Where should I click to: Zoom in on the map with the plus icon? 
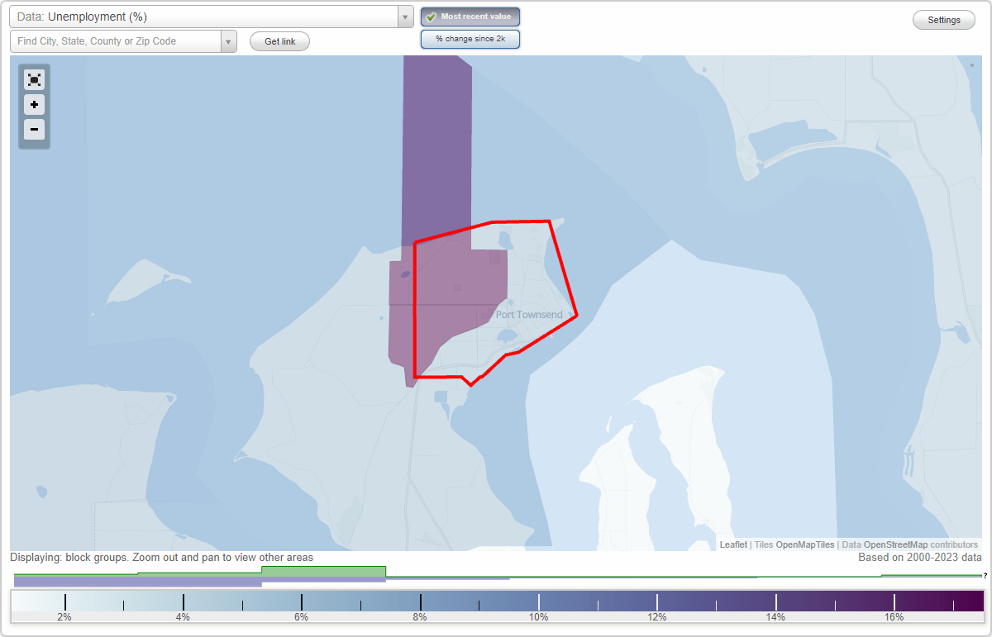point(34,104)
